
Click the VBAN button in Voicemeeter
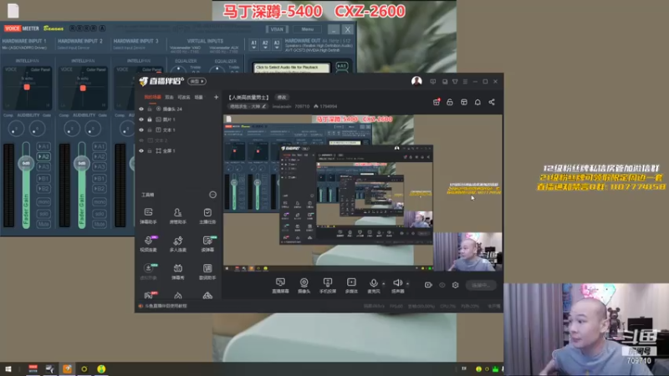[x=277, y=29]
